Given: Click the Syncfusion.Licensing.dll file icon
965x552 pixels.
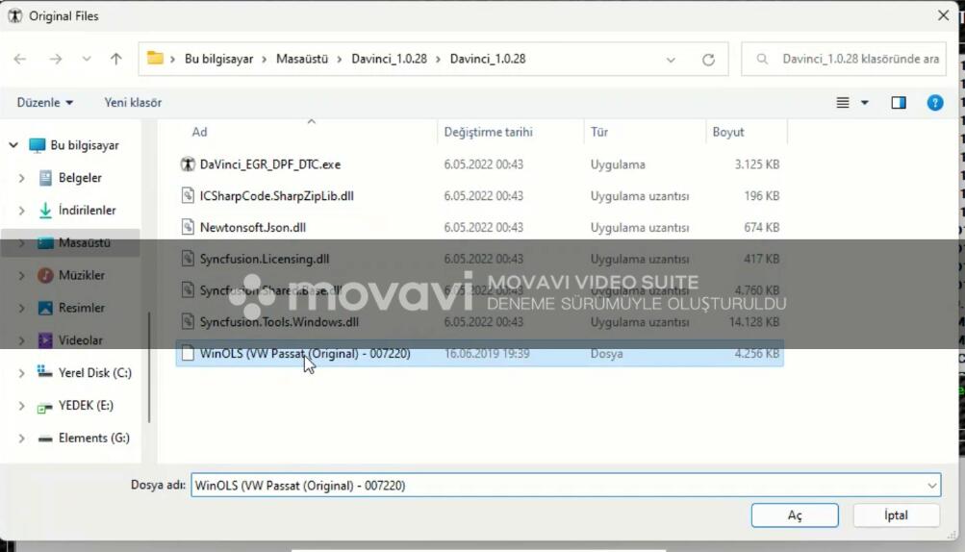Looking at the screenshot, I should click(x=187, y=259).
